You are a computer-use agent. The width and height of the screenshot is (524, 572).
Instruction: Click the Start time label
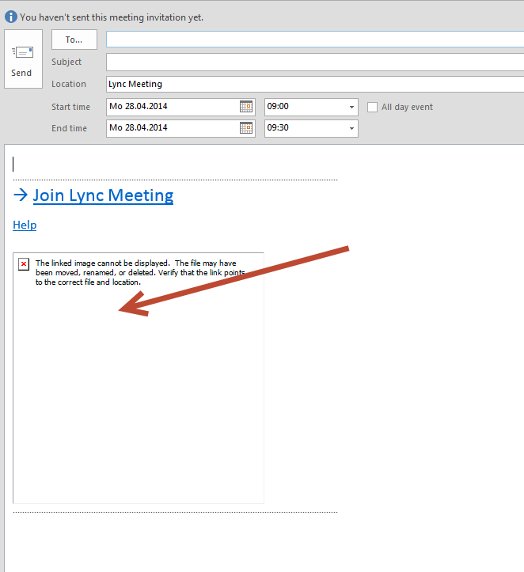click(70, 107)
